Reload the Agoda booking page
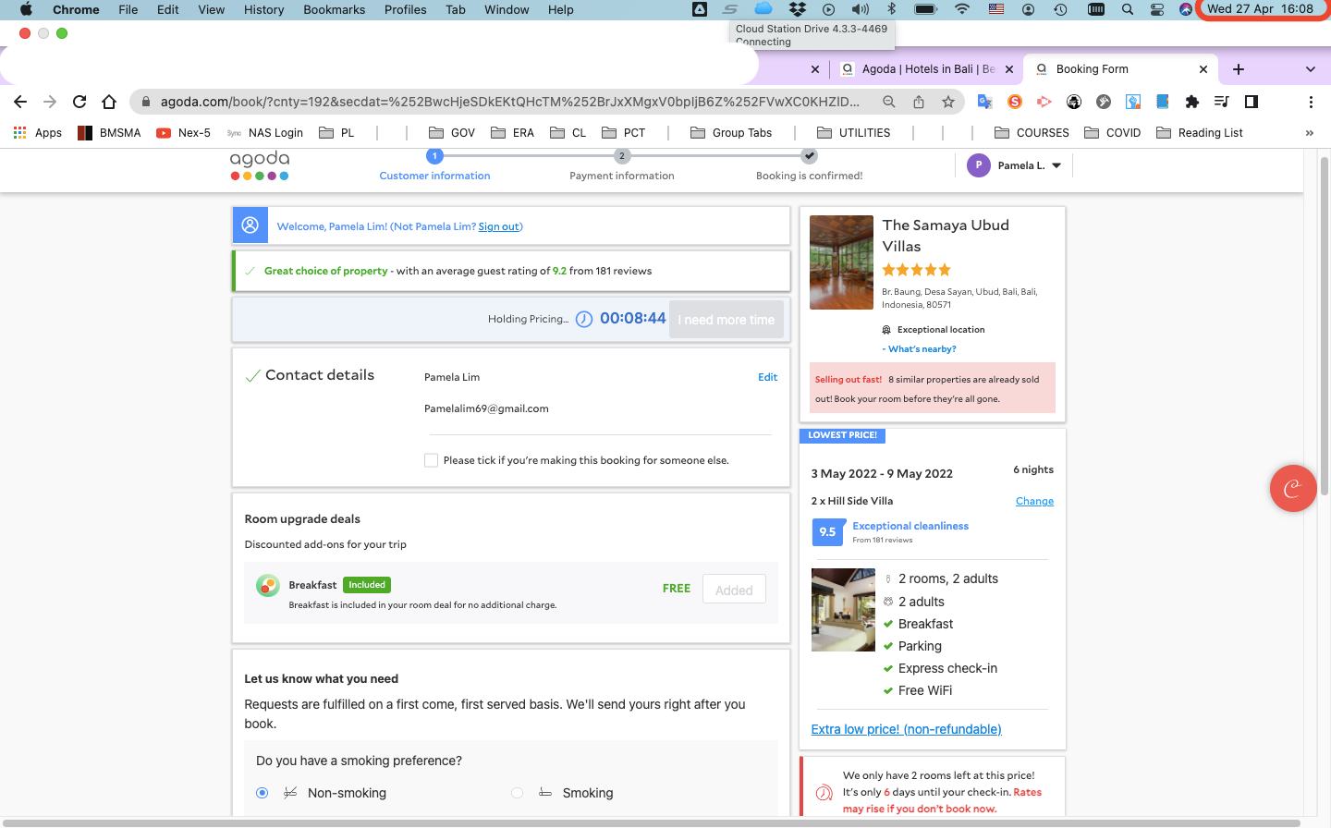Image resolution: width=1331 pixels, height=828 pixels. (x=79, y=102)
